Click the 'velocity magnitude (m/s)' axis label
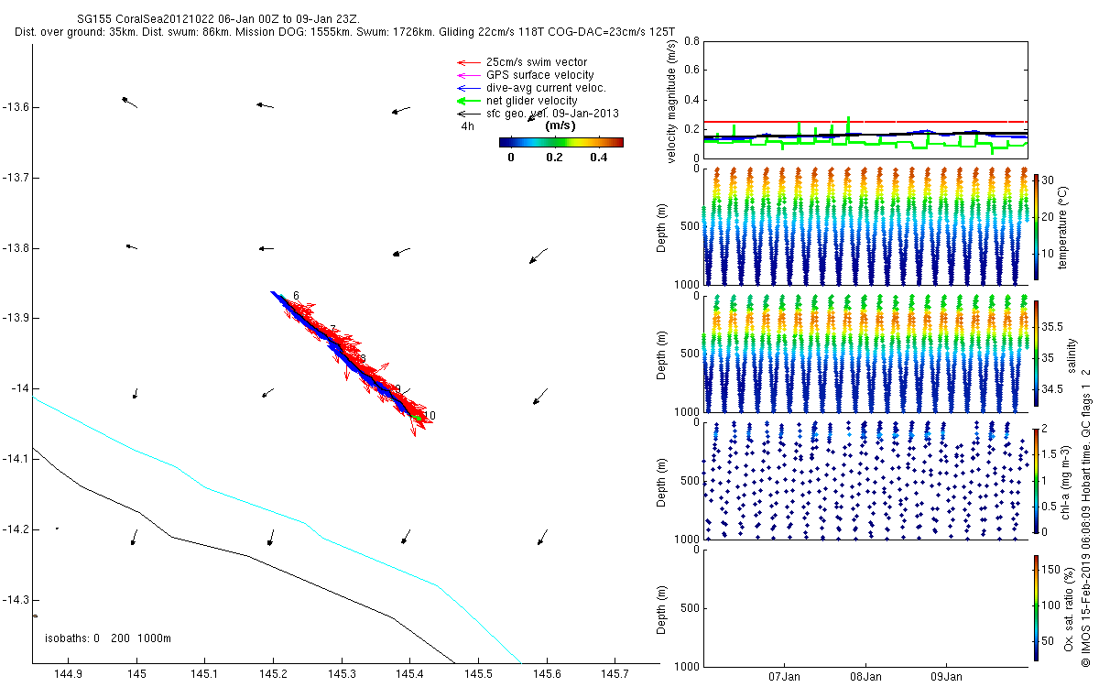 (672, 102)
